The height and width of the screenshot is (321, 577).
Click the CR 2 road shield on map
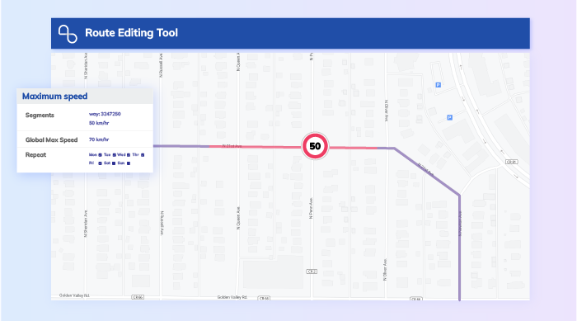click(312, 271)
